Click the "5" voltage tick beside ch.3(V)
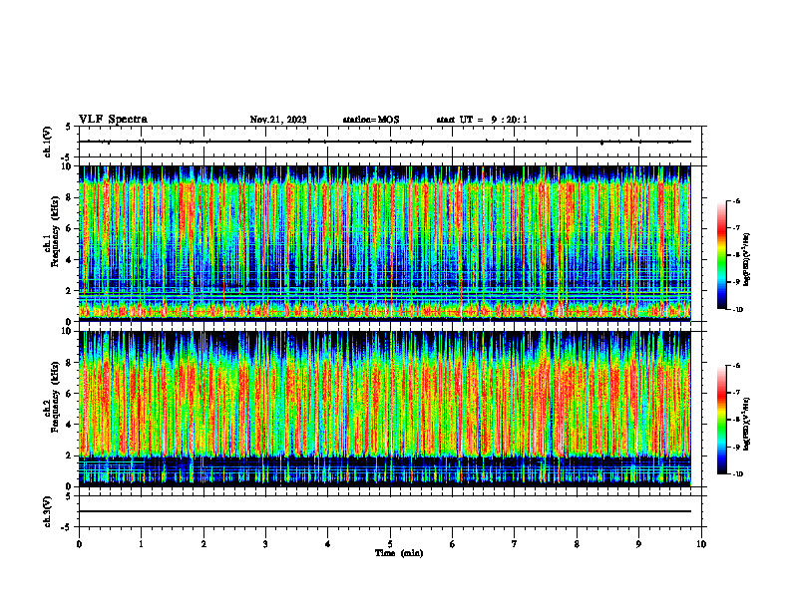 [x=68, y=496]
